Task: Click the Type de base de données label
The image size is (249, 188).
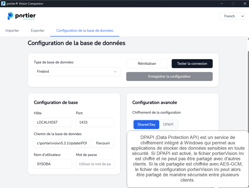Action: (x=54, y=62)
